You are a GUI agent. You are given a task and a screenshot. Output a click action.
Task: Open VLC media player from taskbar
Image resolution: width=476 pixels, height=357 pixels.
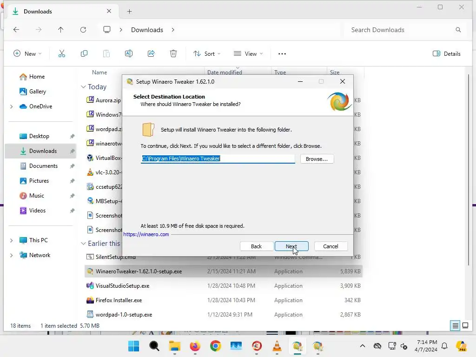pos(277,346)
